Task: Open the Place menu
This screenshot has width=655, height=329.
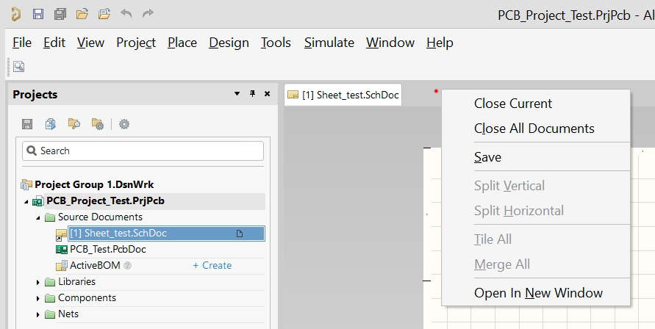Action: 182,43
